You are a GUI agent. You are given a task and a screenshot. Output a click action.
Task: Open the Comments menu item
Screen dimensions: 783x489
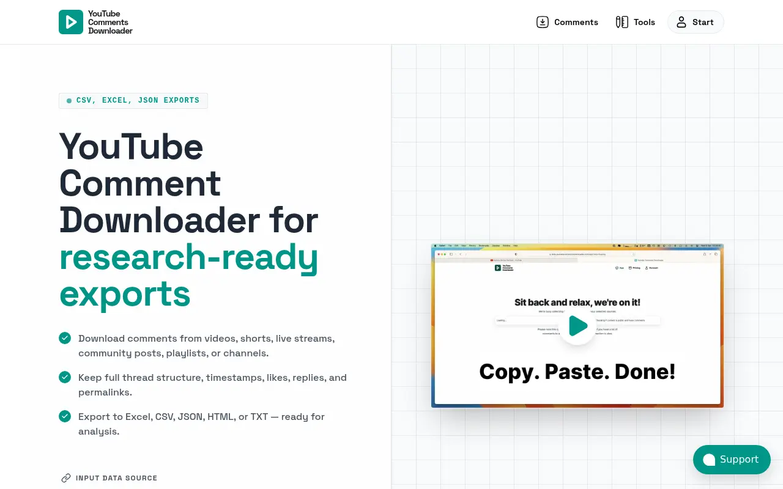[567, 22]
